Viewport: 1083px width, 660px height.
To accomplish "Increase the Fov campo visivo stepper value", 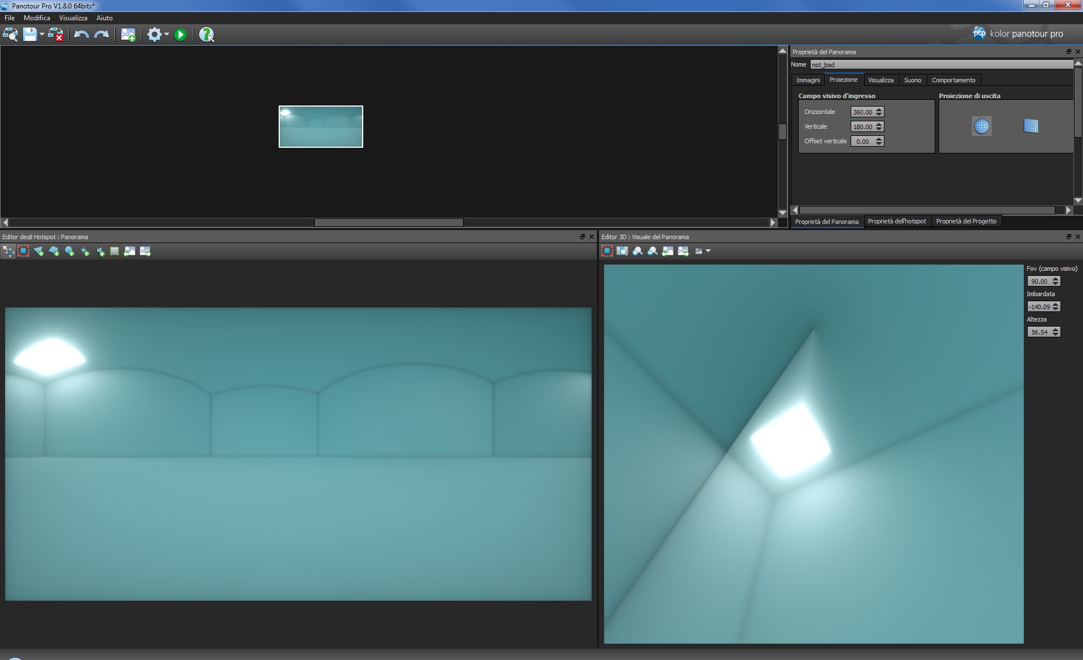I will click(x=1055, y=279).
